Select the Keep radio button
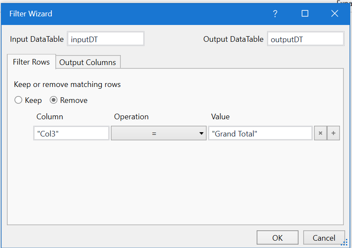 coord(19,100)
